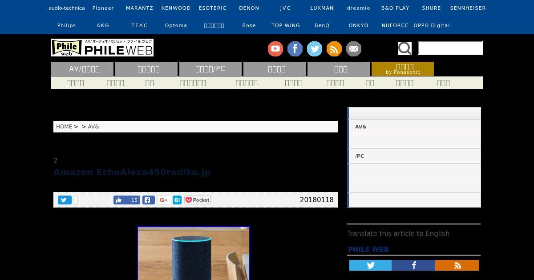Open the DENON brand link
Image resolution: width=534 pixels, height=280 pixels.
pyautogui.click(x=249, y=8)
